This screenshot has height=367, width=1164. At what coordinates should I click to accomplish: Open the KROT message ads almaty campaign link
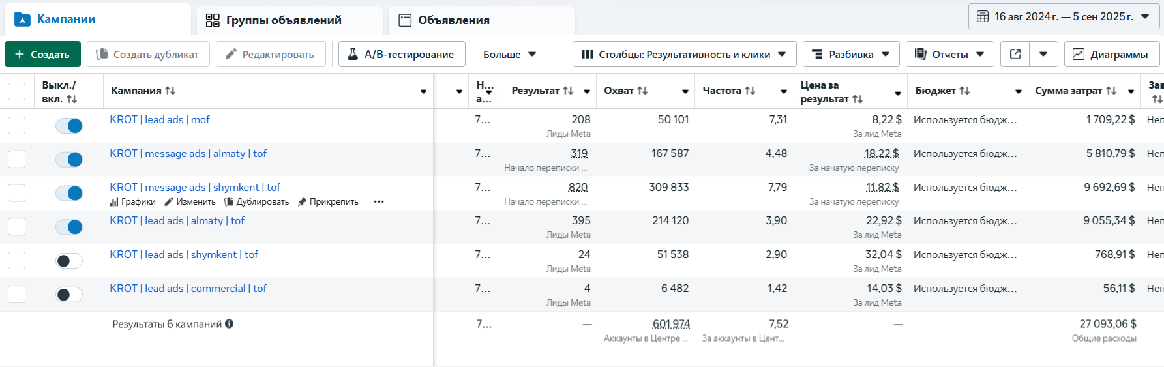click(x=188, y=154)
